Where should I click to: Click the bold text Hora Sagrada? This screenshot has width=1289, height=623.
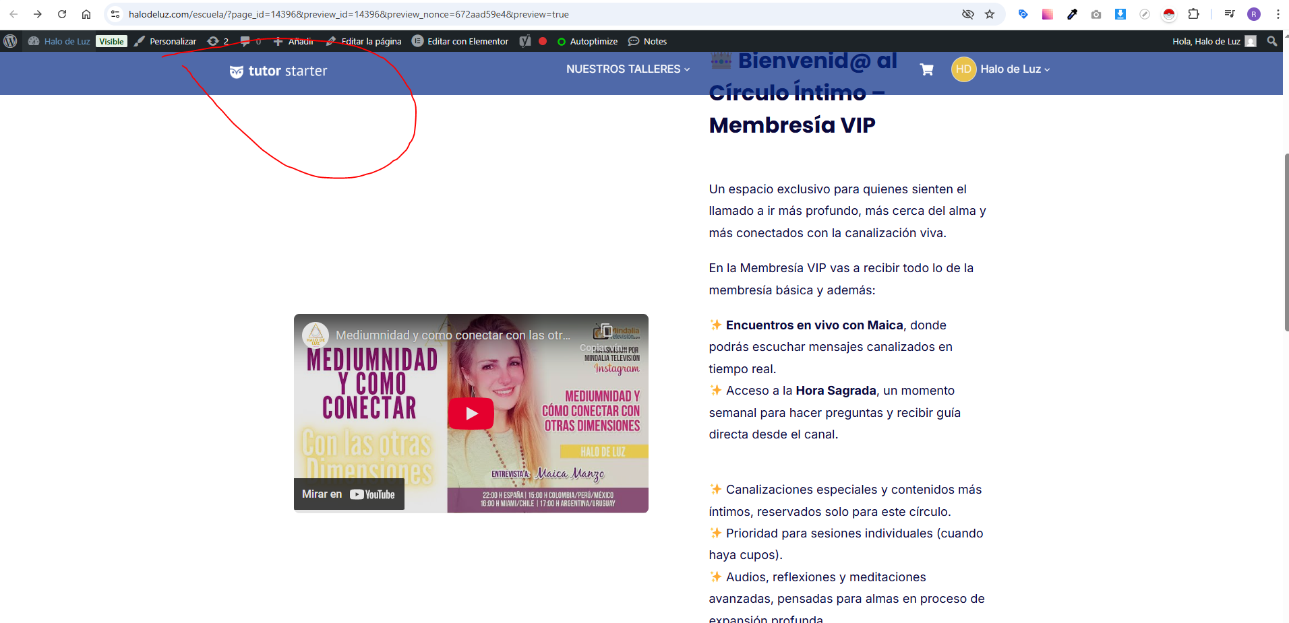[836, 391]
